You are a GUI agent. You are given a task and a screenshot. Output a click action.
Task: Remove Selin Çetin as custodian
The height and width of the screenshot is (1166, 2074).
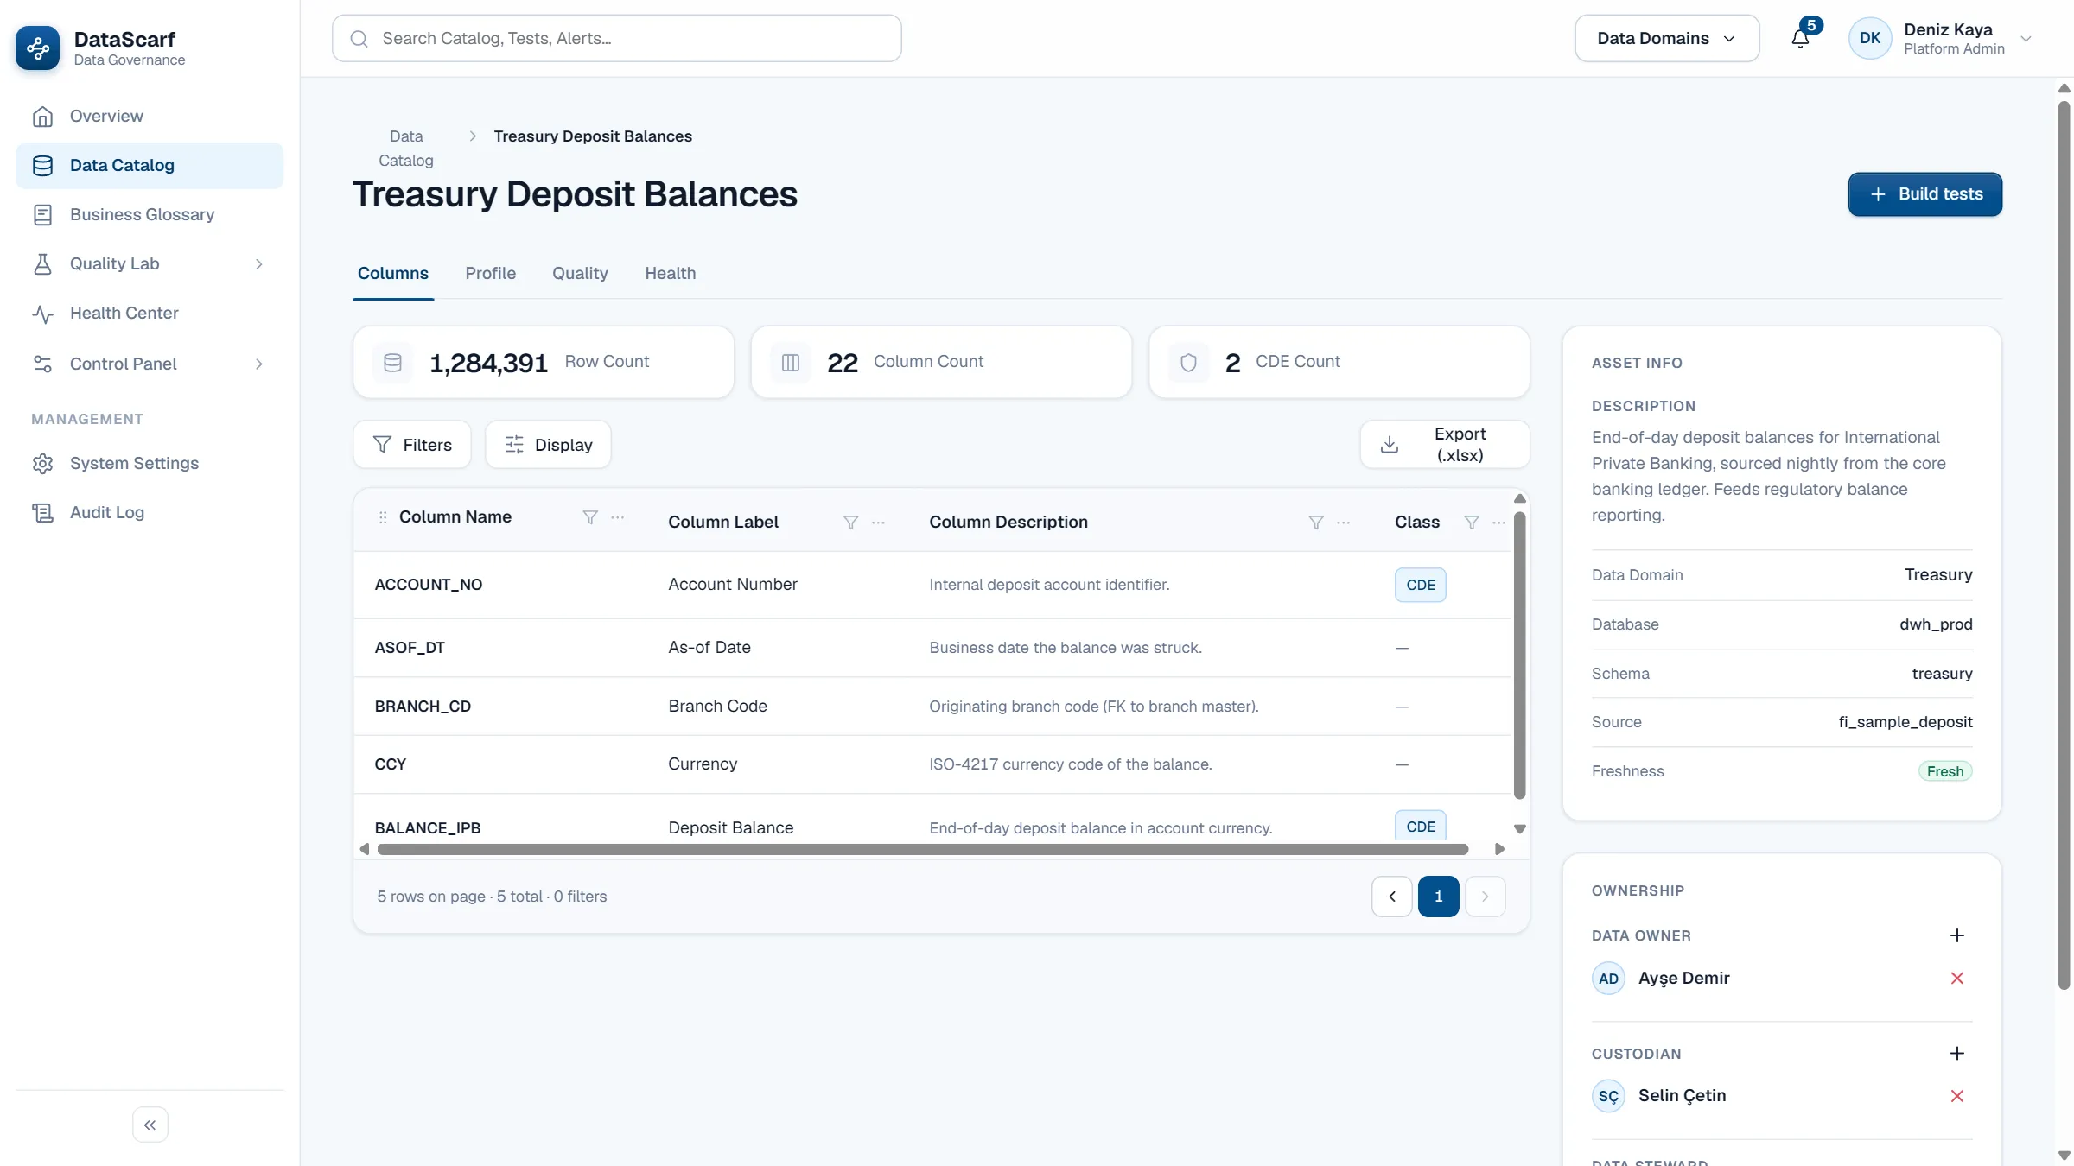1957,1096
